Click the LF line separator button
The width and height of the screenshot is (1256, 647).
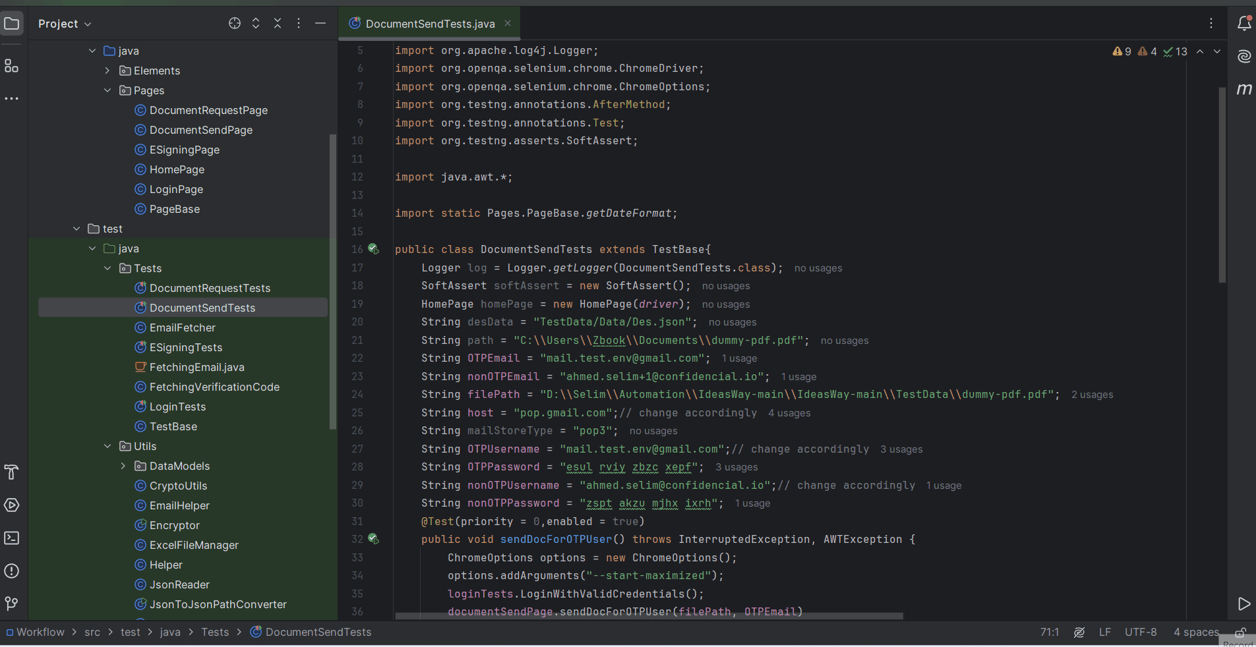(x=1104, y=632)
